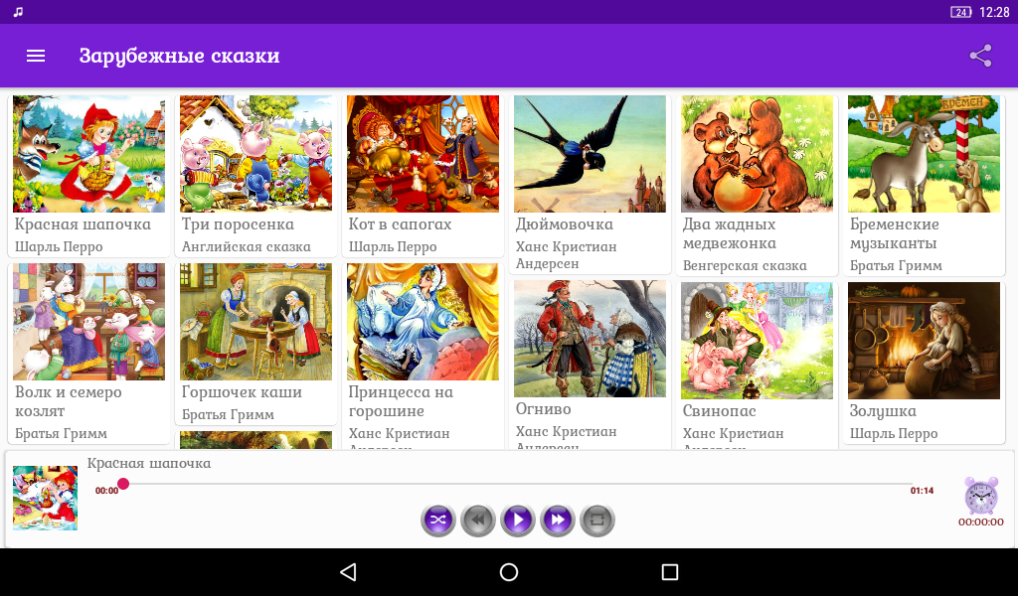Tap the battery indicator in status bar
This screenshot has width=1018, height=596.
961,12
